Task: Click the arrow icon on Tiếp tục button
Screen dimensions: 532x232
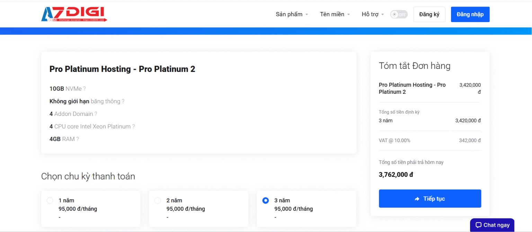Action: coord(417,199)
